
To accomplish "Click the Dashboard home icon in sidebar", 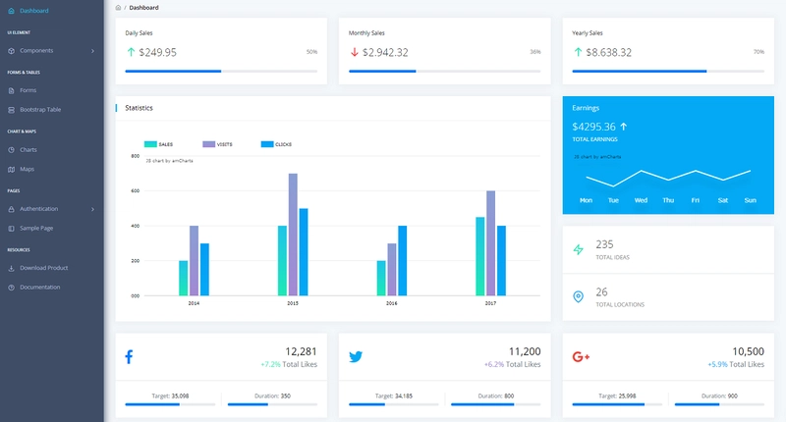I will point(11,11).
